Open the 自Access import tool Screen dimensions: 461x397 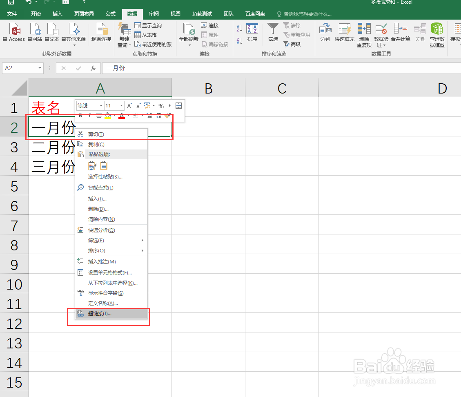13,33
